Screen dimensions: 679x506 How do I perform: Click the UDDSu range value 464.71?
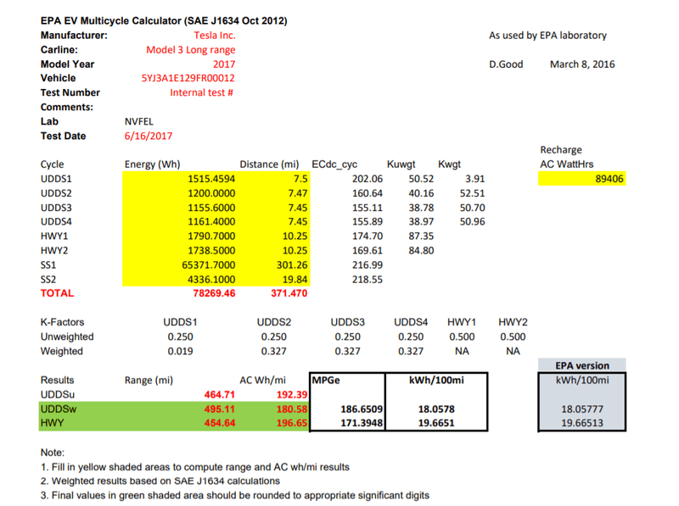point(220,394)
